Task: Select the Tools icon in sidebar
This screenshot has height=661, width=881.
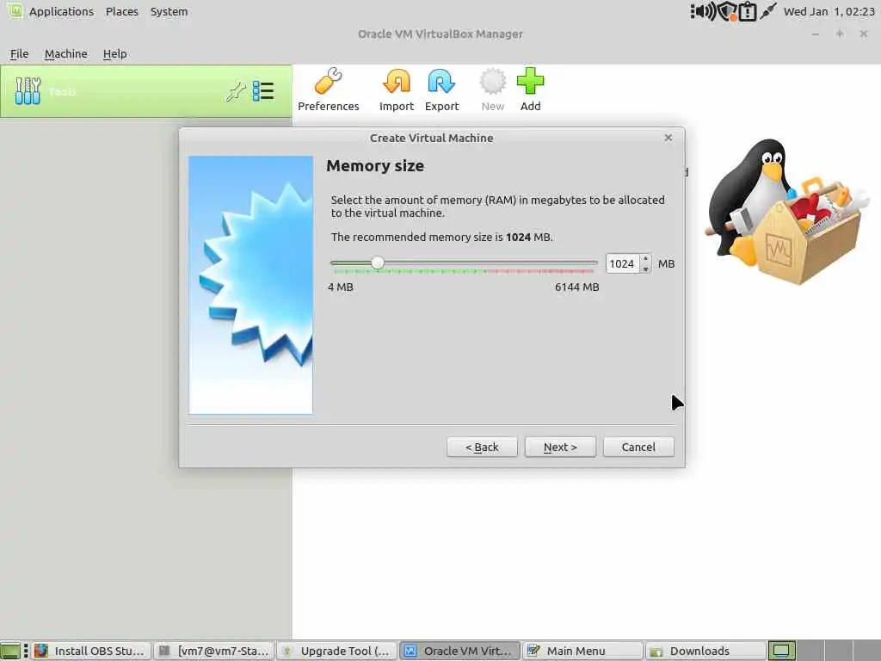Action: [28, 91]
